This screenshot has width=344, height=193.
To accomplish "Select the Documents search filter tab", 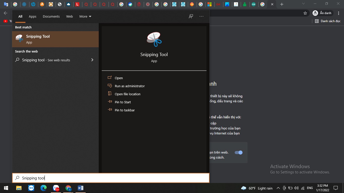I will 51,16.
